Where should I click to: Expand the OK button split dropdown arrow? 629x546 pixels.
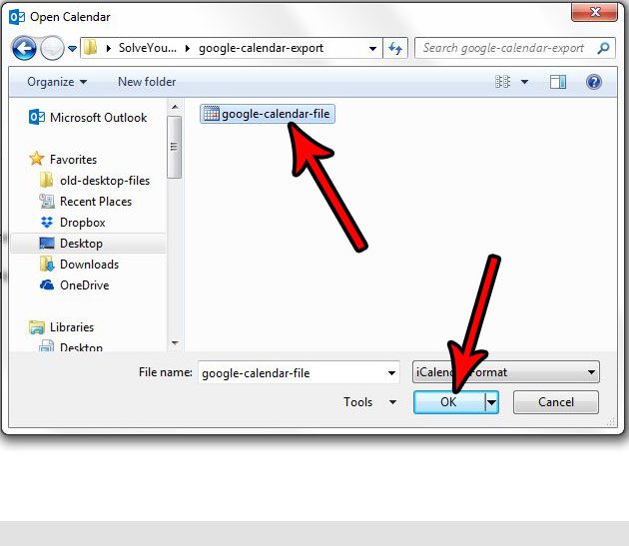pos(492,402)
